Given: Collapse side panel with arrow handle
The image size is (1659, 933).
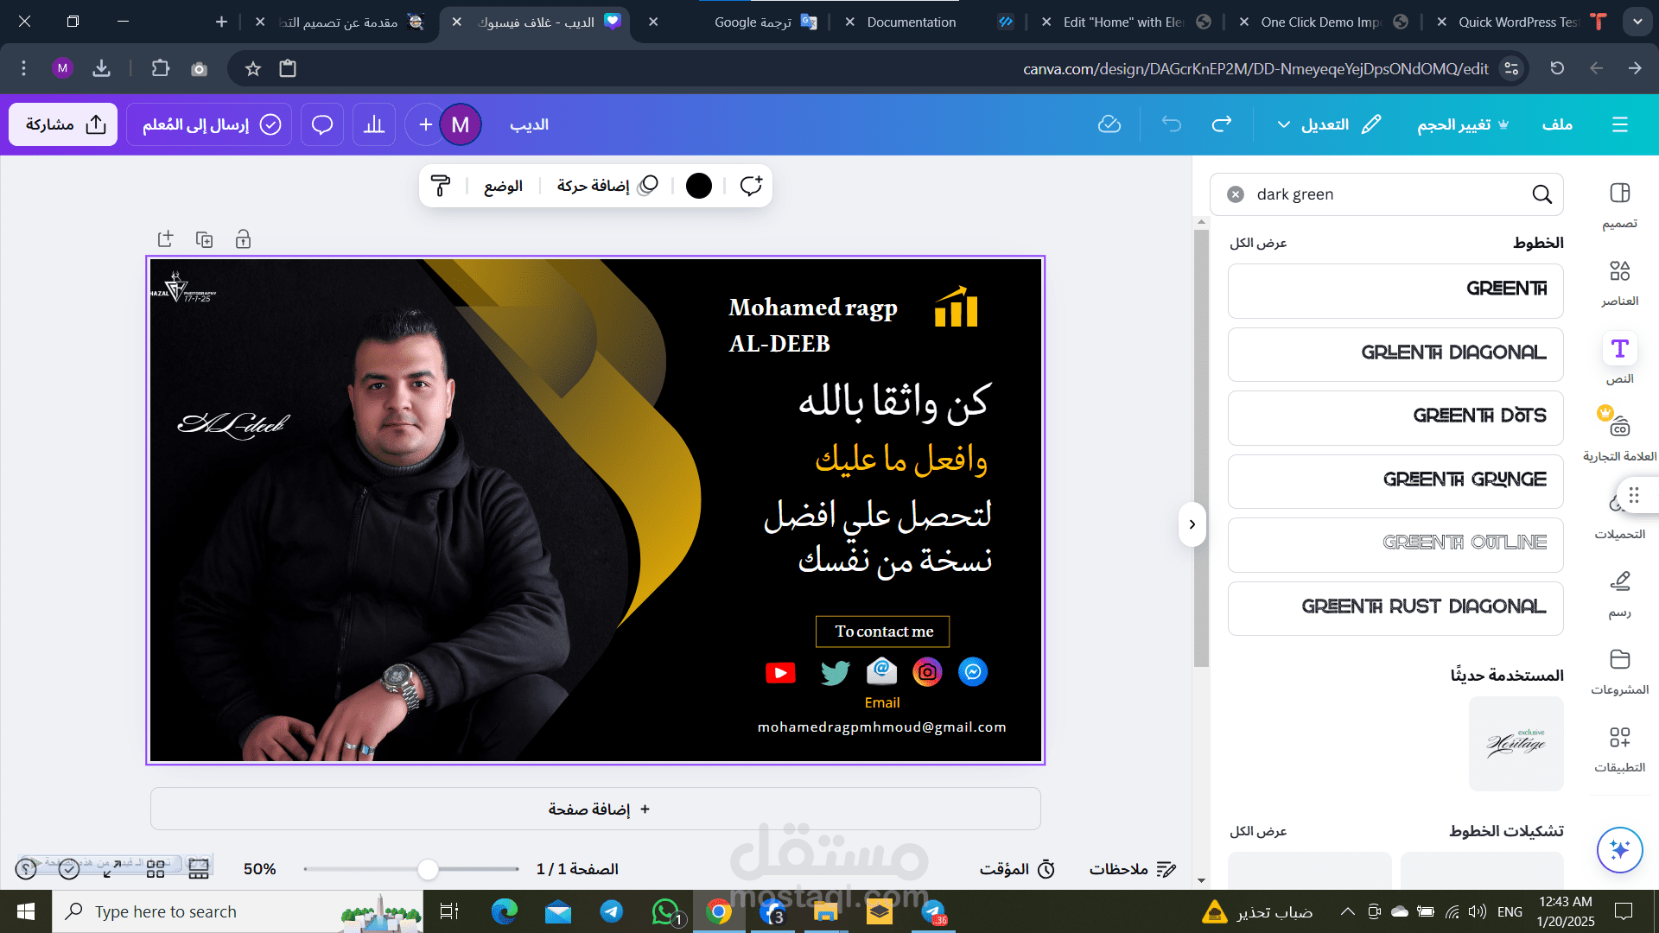Looking at the screenshot, I should [1192, 524].
